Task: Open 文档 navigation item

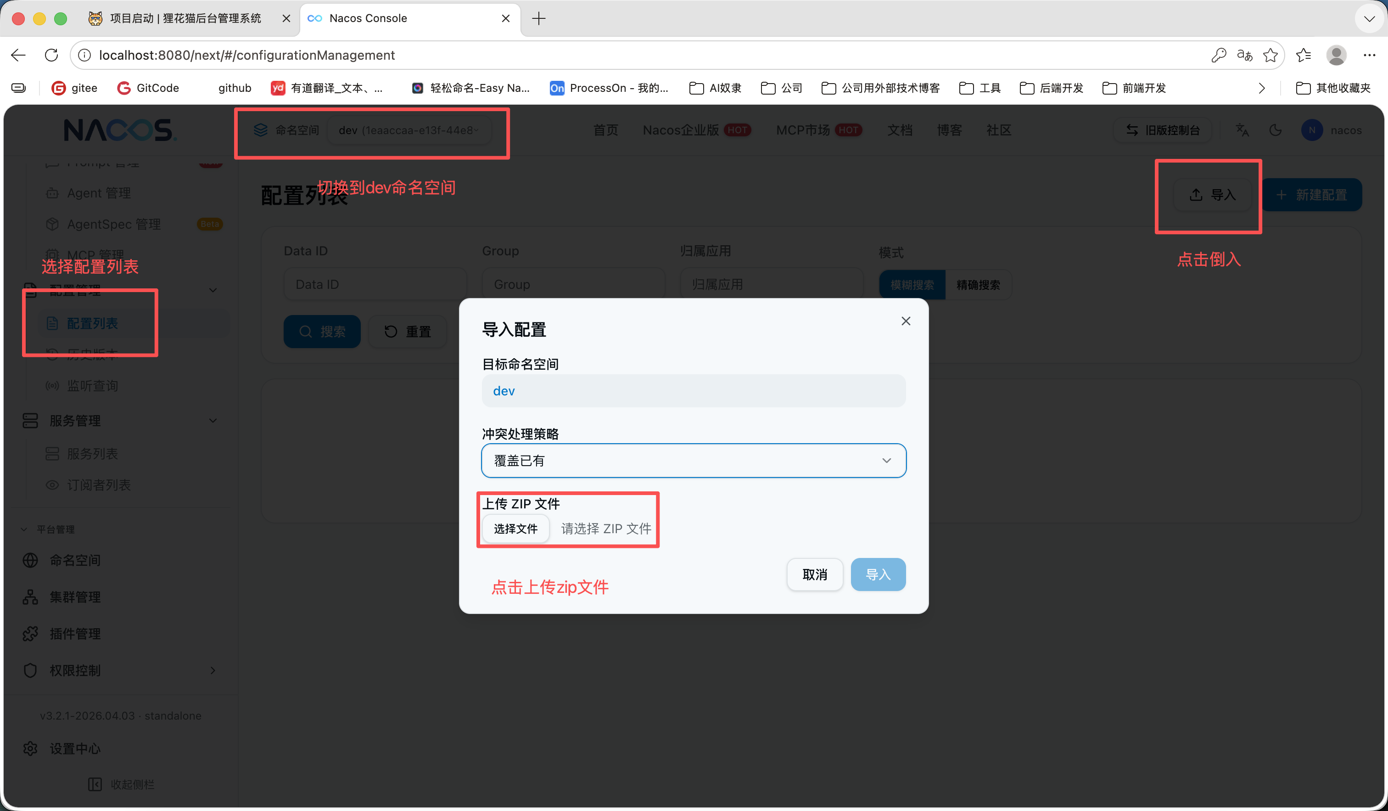Action: coord(900,130)
